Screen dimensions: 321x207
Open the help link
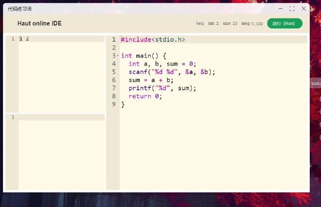click(200, 24)
